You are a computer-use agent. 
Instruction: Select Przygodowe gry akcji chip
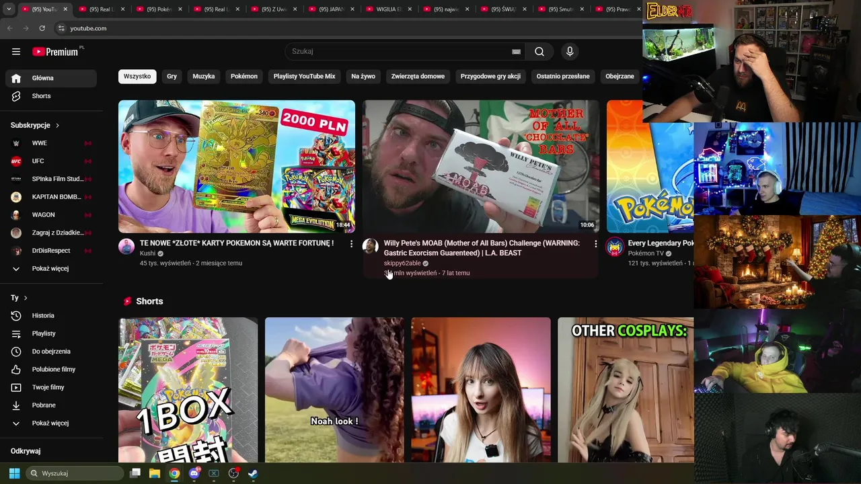click(x=490, y=77)
